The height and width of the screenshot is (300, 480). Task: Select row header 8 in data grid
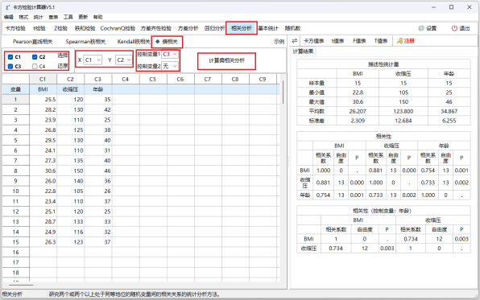[x=15, y=171]
